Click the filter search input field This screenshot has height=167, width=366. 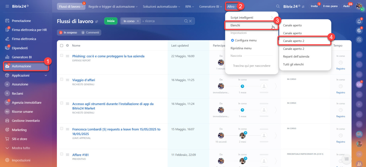click(162, 21)
